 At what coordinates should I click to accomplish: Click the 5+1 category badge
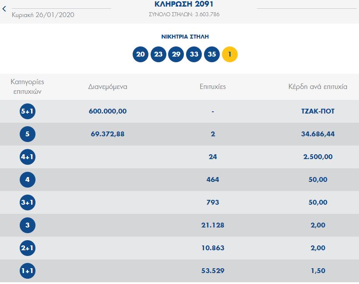[28, 111]
